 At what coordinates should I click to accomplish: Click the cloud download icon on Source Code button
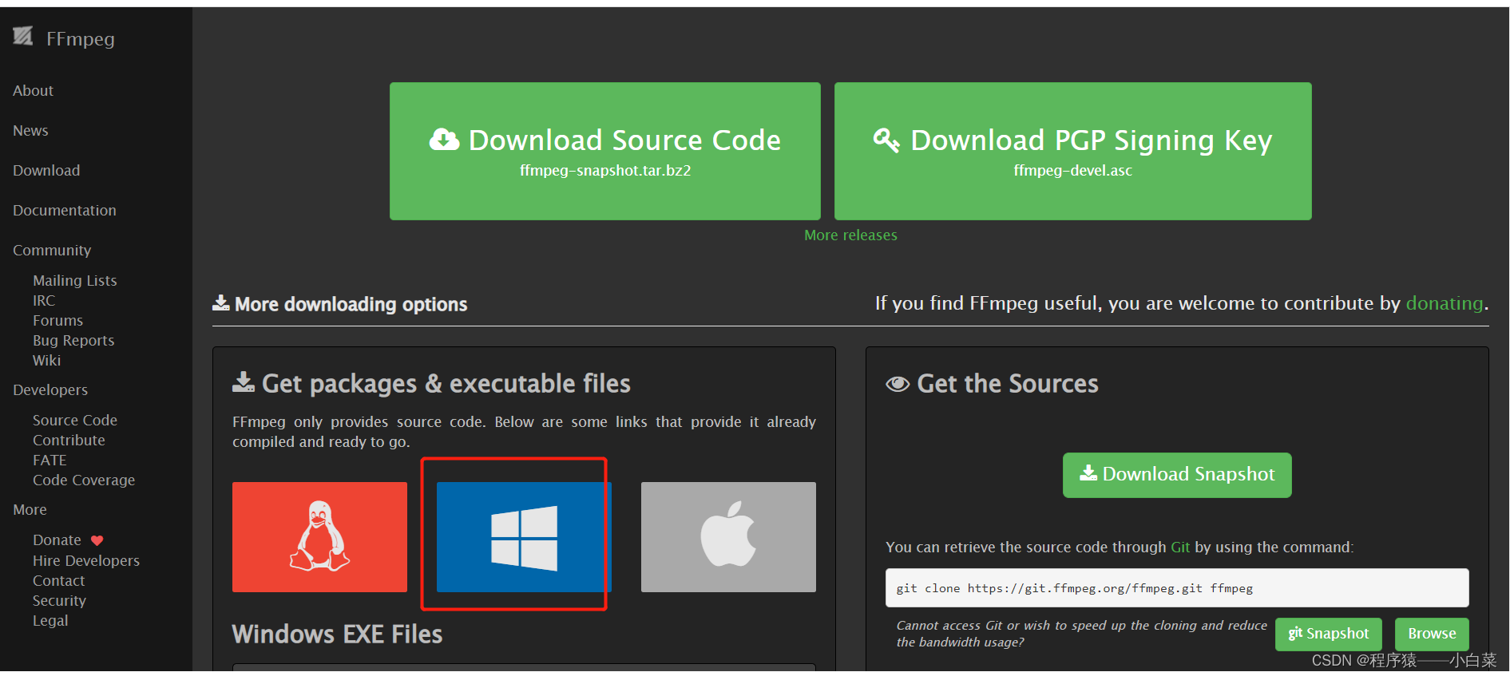445,140
